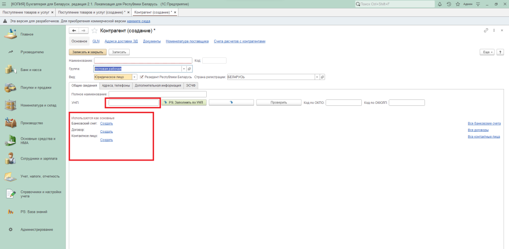Switch to the ЭСЧФ tab

click(x=191, y=85)
